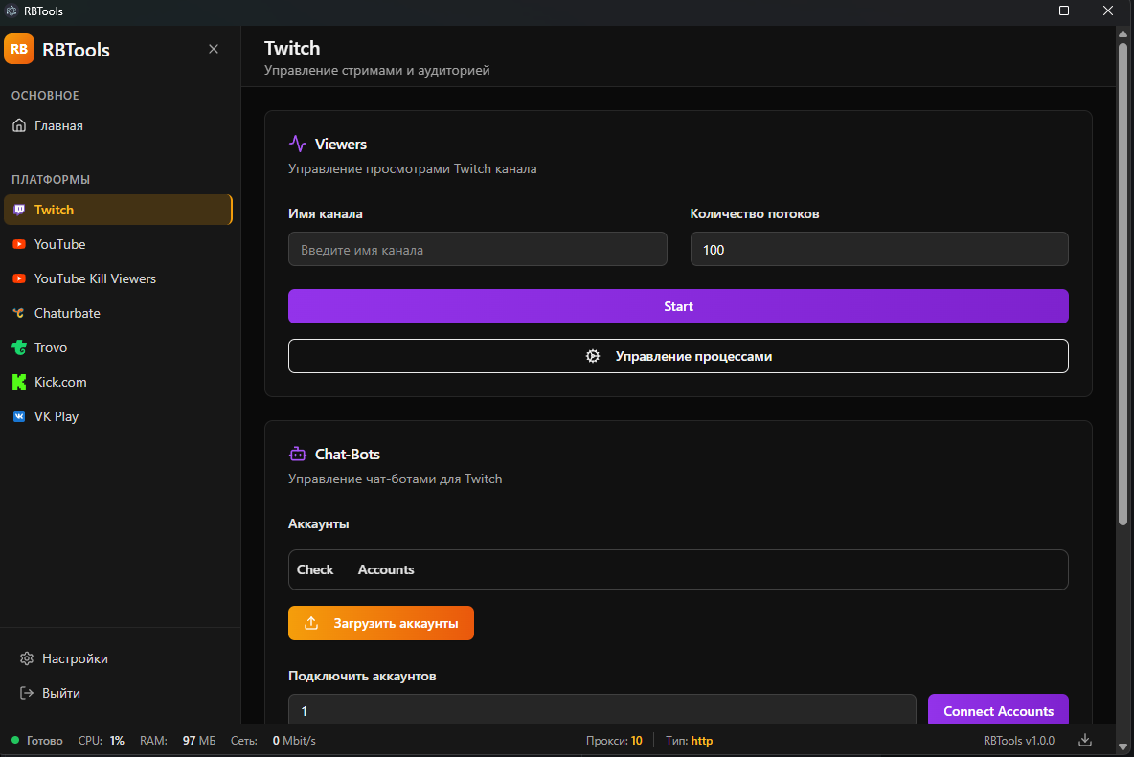Open Управление процессами
The height and width of the screenshot is (757, 1134).
[678, 356]
